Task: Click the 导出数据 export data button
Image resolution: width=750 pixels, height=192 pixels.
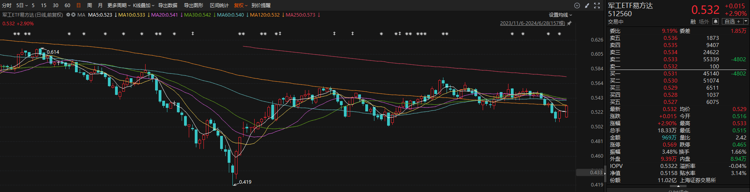Action: 168,6
